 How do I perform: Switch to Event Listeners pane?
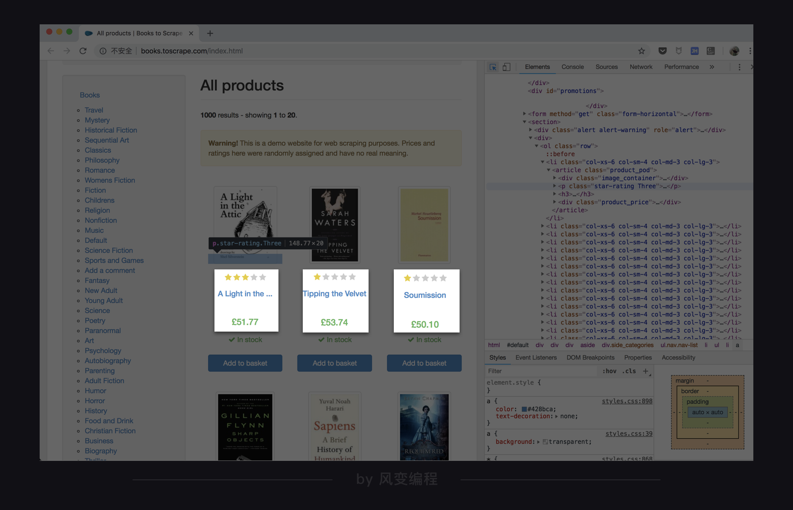(x=536, y=357)
